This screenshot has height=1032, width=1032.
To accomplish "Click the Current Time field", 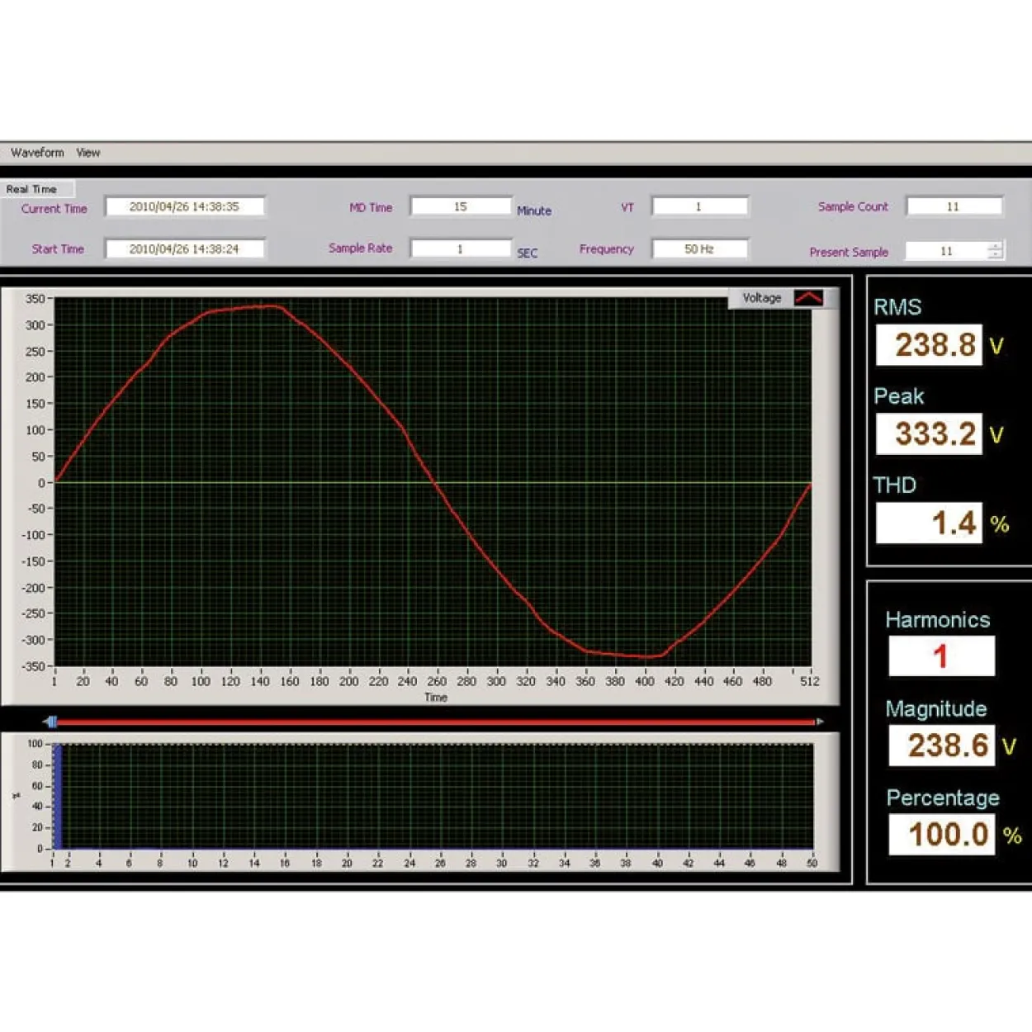I will 184,206.
